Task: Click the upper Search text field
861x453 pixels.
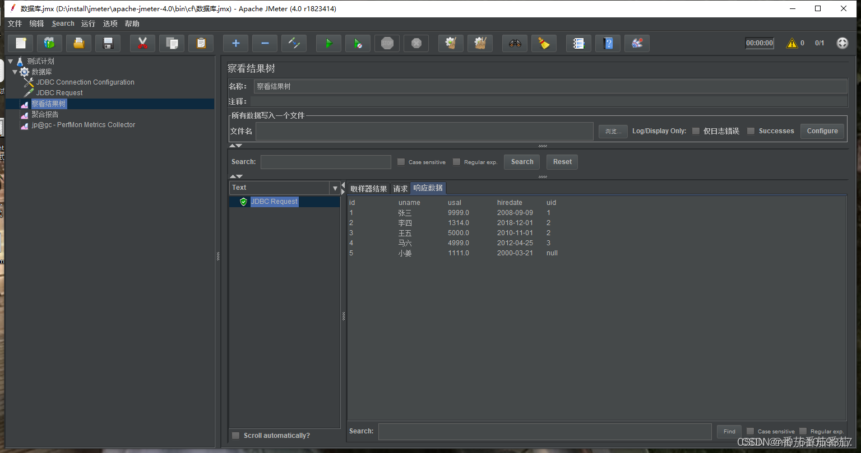Action: [x=326, y=162]
